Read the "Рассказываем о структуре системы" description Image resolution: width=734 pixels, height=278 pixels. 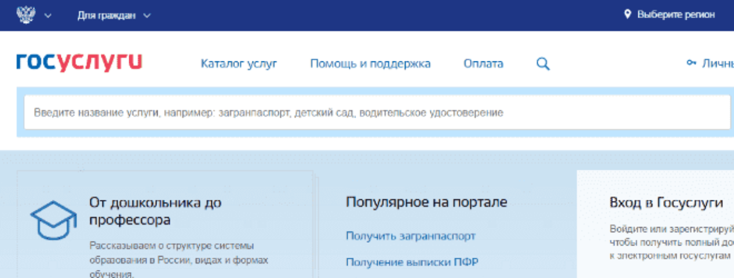point(179,260)
